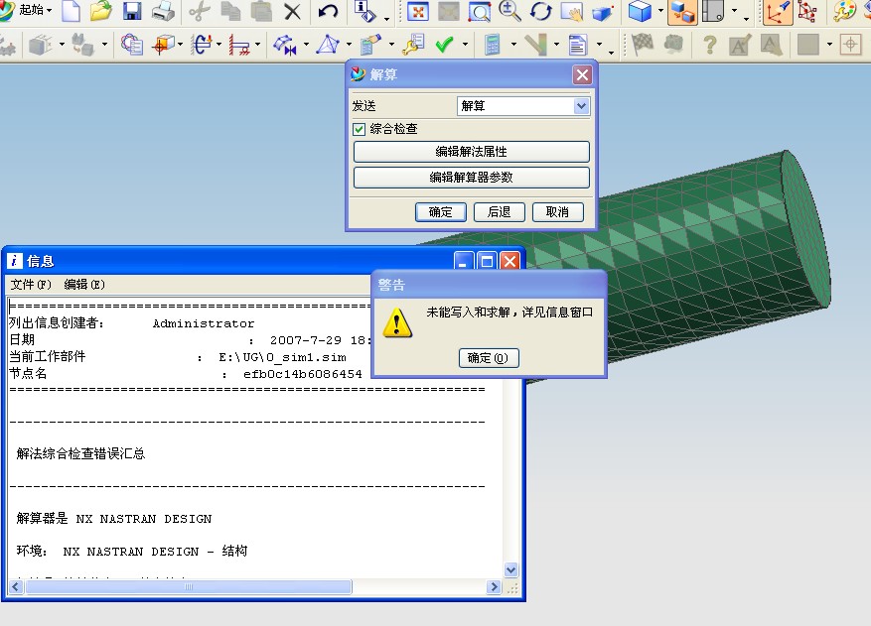Confirm the 解算 dialog with 确定

(x=441, y=212)
